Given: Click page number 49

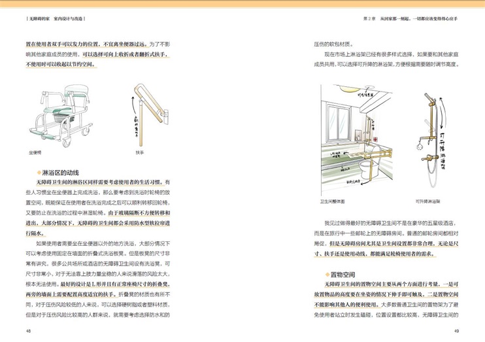Looking at the screenshot, I should tap(458, 332).
